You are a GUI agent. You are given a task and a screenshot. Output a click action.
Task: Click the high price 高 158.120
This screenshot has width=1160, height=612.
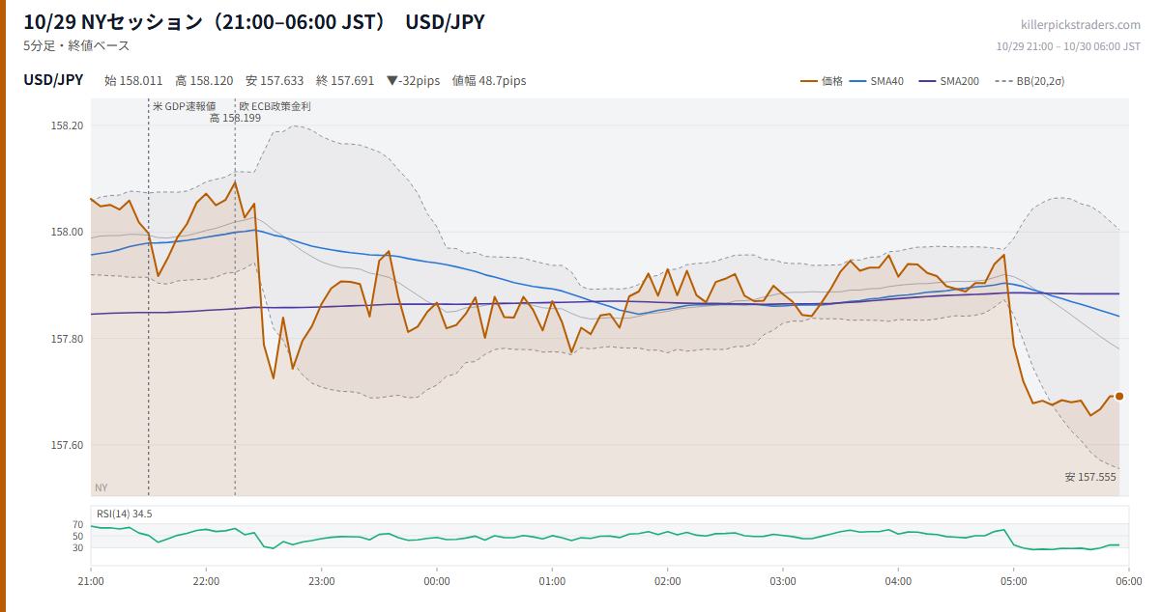[x=204, y=81]
